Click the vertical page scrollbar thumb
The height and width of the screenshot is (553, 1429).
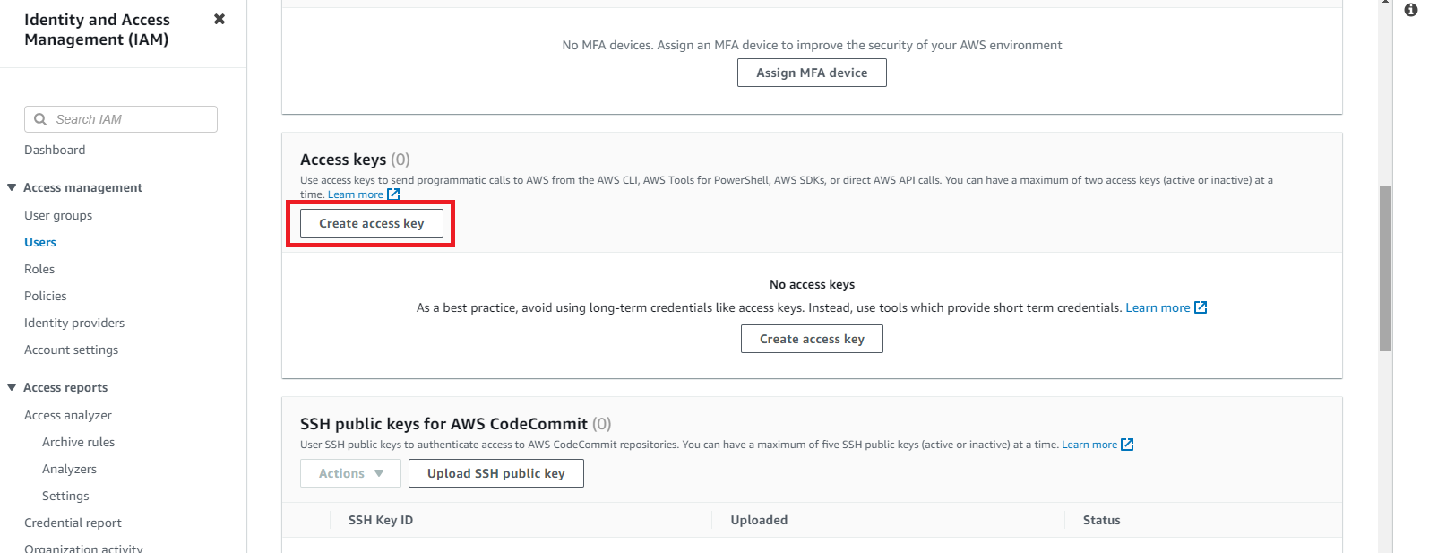point(1385,269)
